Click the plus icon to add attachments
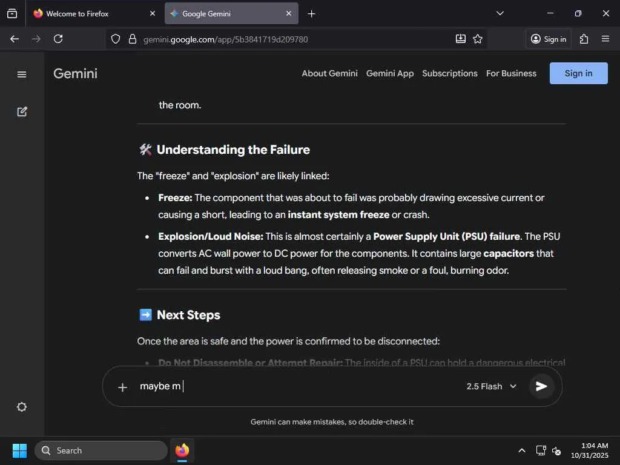Image resolution: width=620 pixels, height=465 pixels. tap(122, 387)
